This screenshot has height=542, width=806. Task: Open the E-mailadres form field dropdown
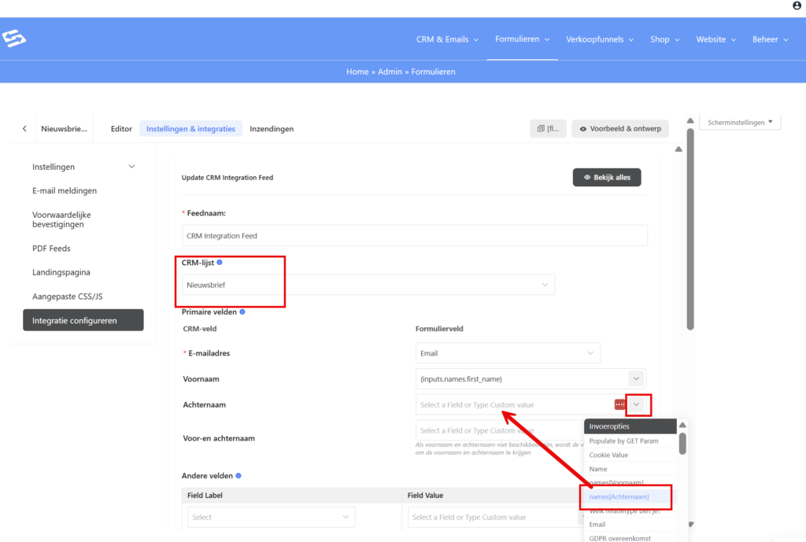508,353
